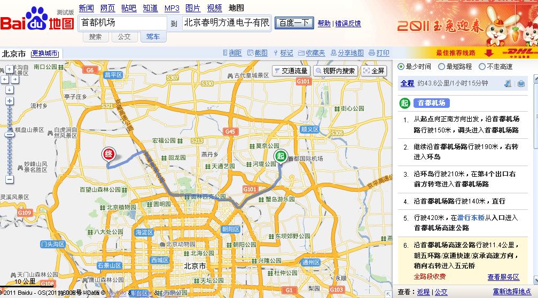The image size is (538, 298).
Task: Select direction step 4 沿首都机场路行驶140米
Action: tap(463, 201)
